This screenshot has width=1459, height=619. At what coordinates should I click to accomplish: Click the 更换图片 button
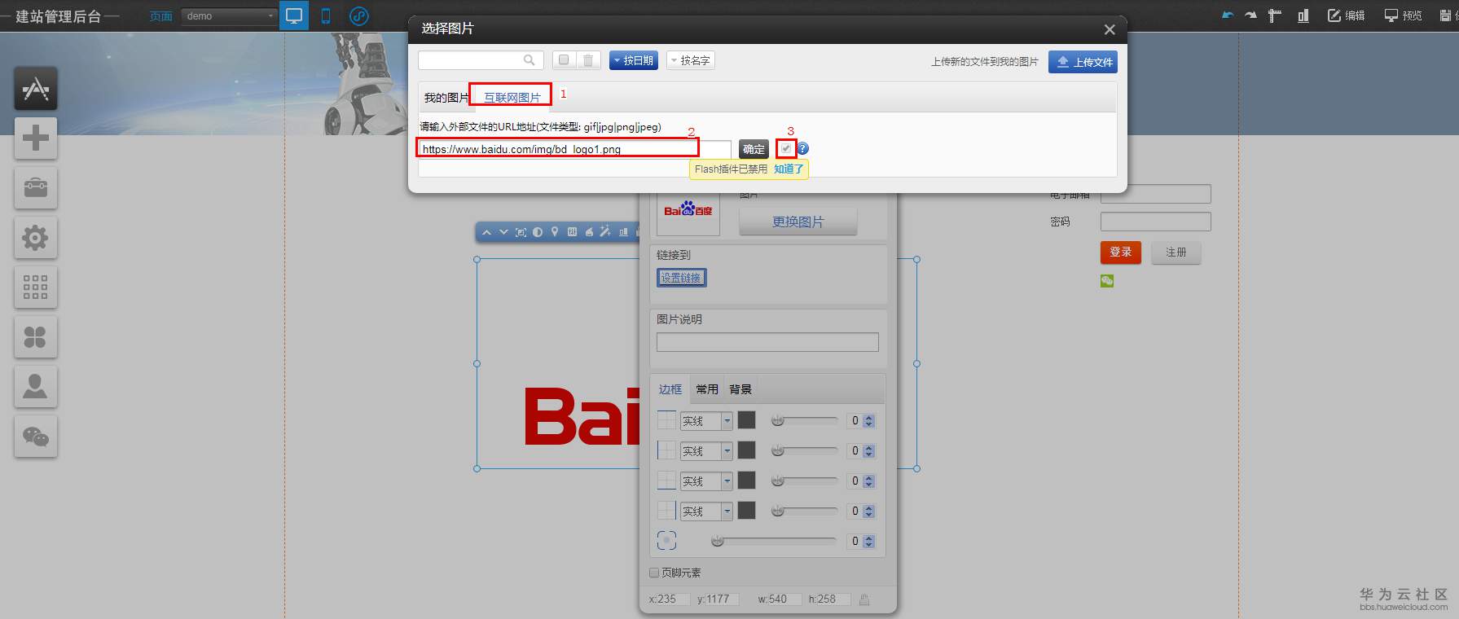798,222
